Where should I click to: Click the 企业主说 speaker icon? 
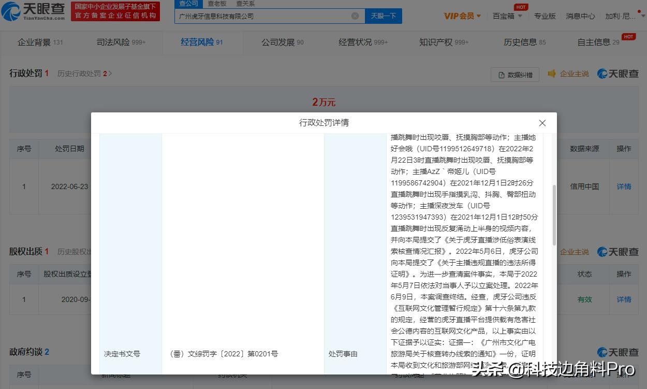552,74
